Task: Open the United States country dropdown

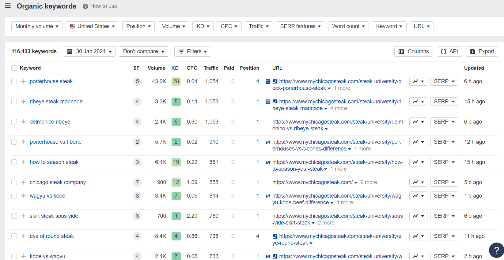Action: [x=92, y=26]
